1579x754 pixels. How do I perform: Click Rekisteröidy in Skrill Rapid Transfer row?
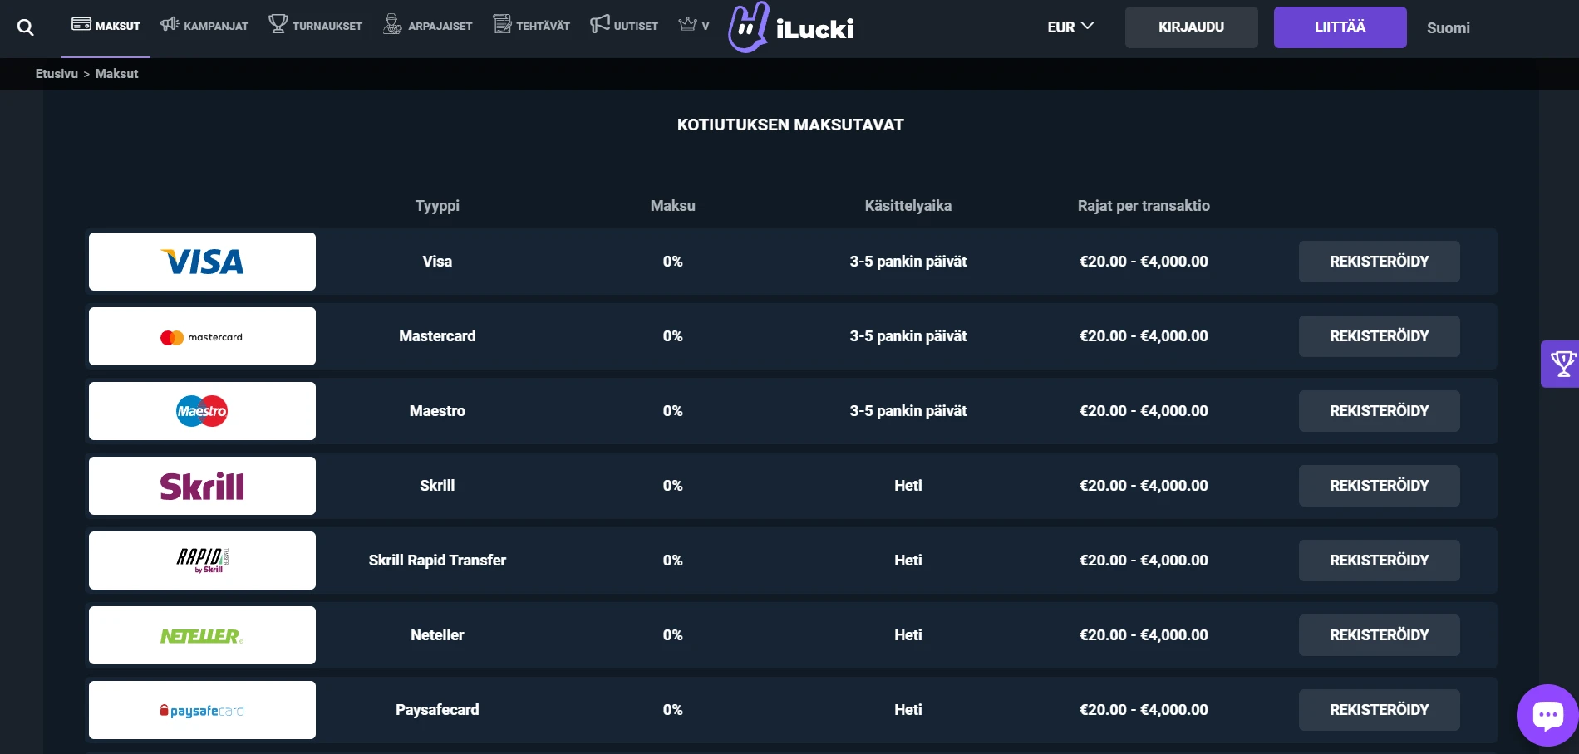1379,561
